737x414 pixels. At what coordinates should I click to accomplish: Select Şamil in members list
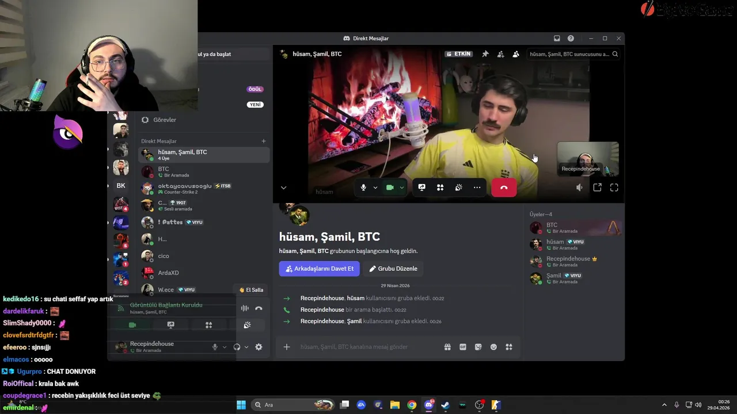pyautogui.click(x=575, y=278)
